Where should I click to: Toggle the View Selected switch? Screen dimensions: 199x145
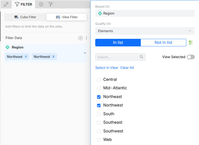tap(190, 57)
